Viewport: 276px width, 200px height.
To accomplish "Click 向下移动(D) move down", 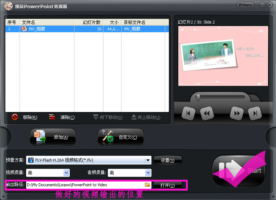I will [108, 117].
